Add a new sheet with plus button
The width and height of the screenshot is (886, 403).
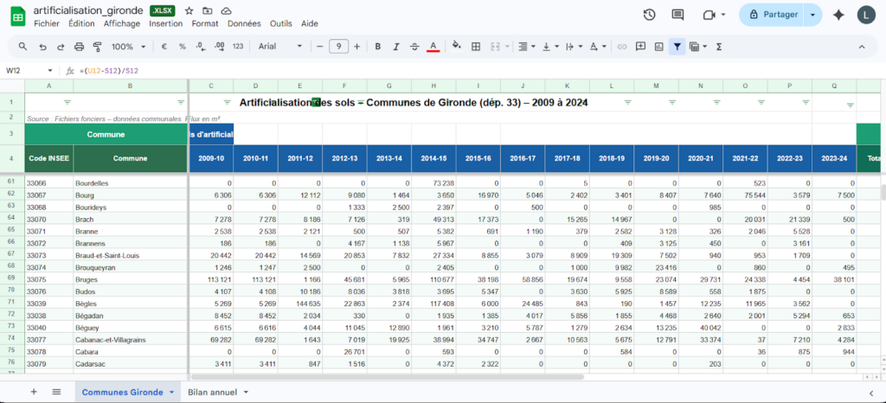tap(34, 392)
